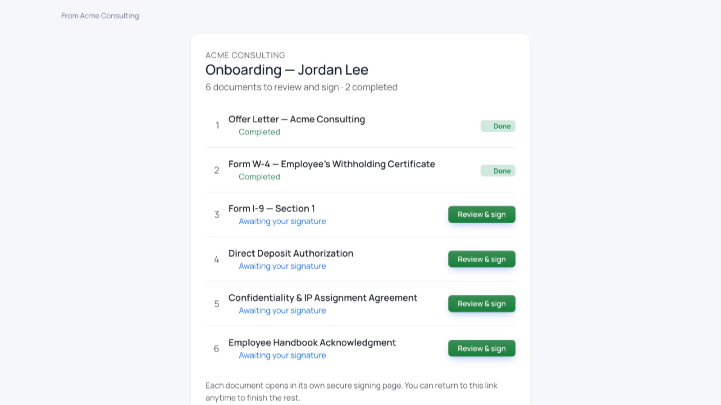Click Review & sign for Form I-9
Viewport: 721px width, 405px height.
point(482,215)
